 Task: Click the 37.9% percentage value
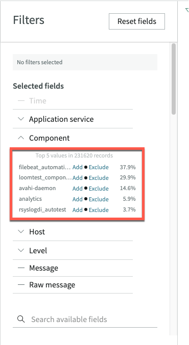(128, 167)
